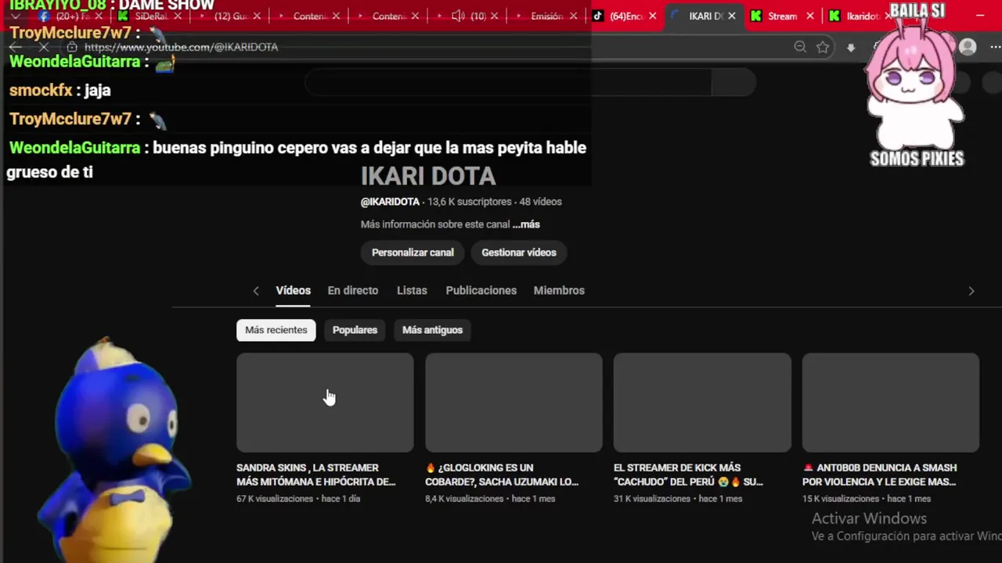Open the Listas channel tab
The image size is (1002, 563).
[412, 290]
